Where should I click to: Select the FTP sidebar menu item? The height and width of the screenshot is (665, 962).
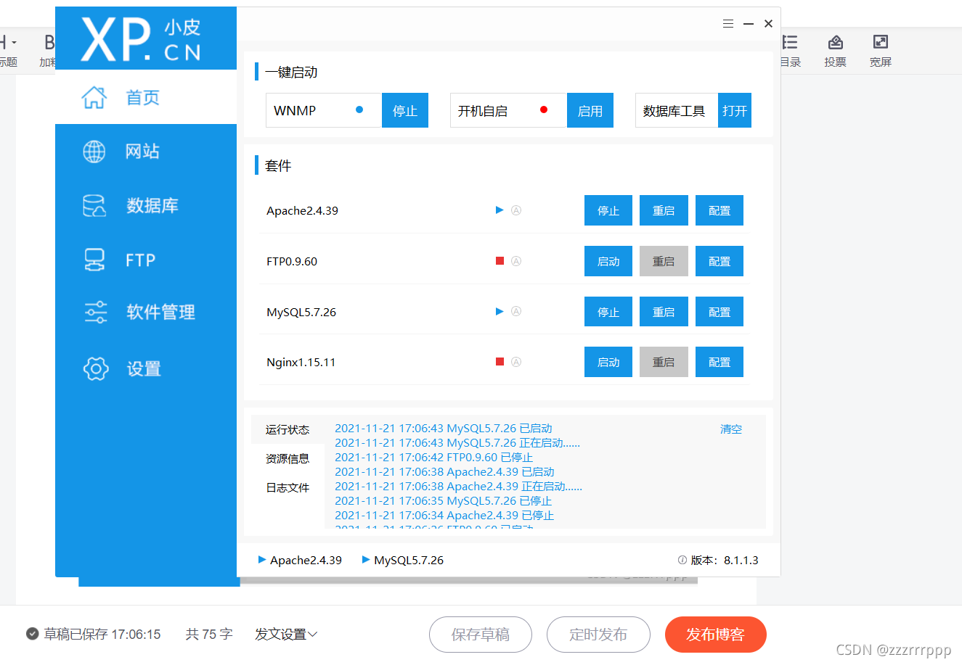click(146, 260)
